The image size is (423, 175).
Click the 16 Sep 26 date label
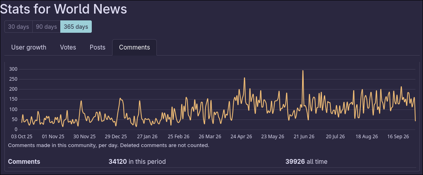pyautogui.click(x=398, y=137)
